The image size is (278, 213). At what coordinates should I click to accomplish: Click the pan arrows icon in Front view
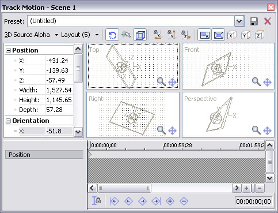click(267, 83)
